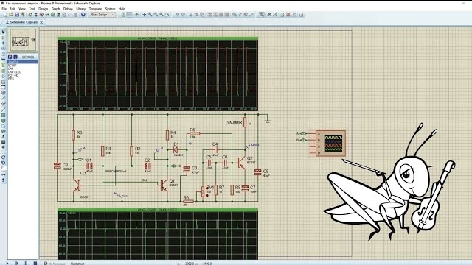The height and width of the screenshot is (265, 472).
Task: Click the Block Copy icon
Action: [209, 15]
